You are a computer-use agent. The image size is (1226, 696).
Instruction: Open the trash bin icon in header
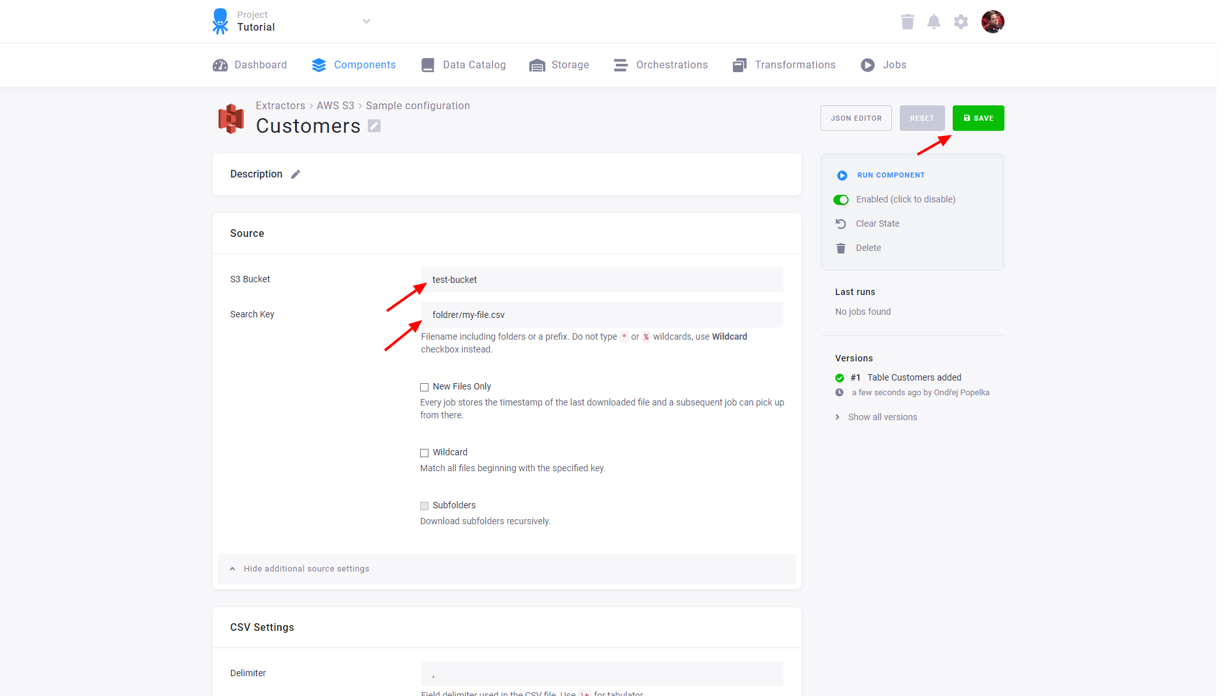(x=907, y=22)
